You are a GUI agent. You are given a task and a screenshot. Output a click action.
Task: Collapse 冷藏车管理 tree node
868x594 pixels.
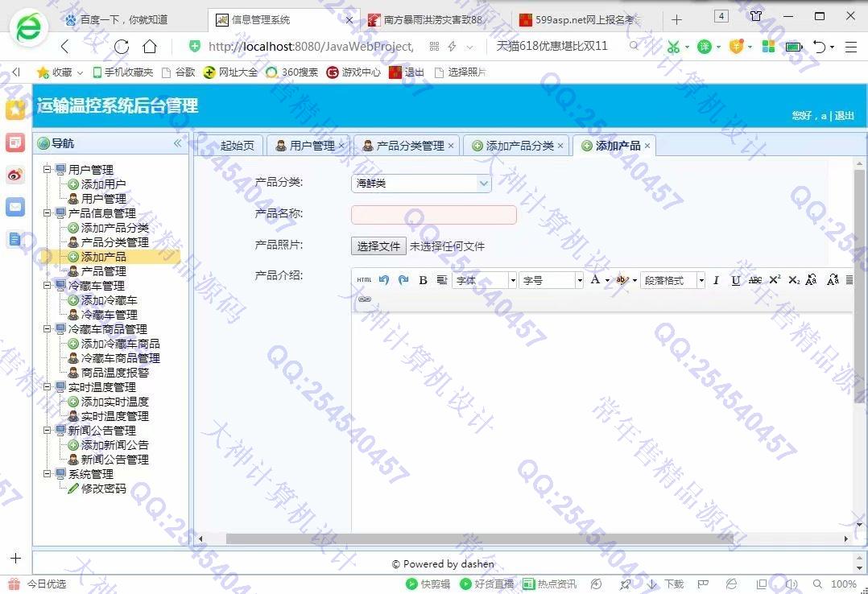pyautogui.click(x=48, y=286)
